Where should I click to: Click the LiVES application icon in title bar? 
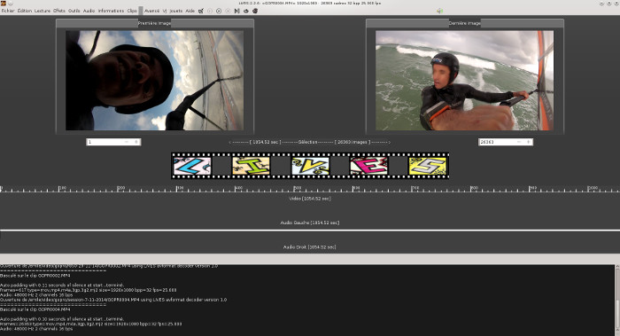(4, 4)
